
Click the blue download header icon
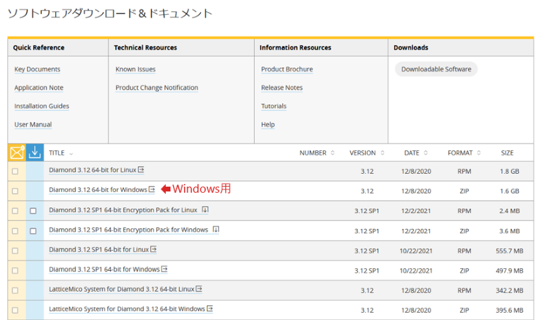[x=35, y=152]
